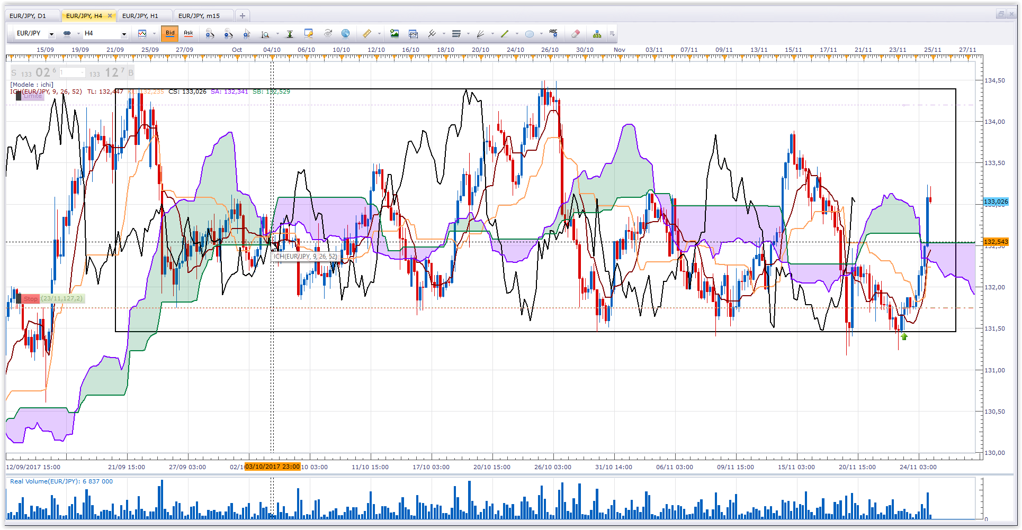The height and width of the screenshot is (530, 1022).
Task: Click the highlighted 03/10/2017 23:00 time marker
Action: tap(272, 467)
